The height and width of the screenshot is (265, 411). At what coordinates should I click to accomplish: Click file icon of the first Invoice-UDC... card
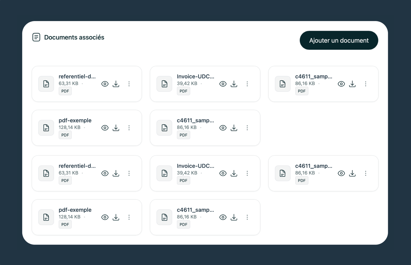(164, 84)
